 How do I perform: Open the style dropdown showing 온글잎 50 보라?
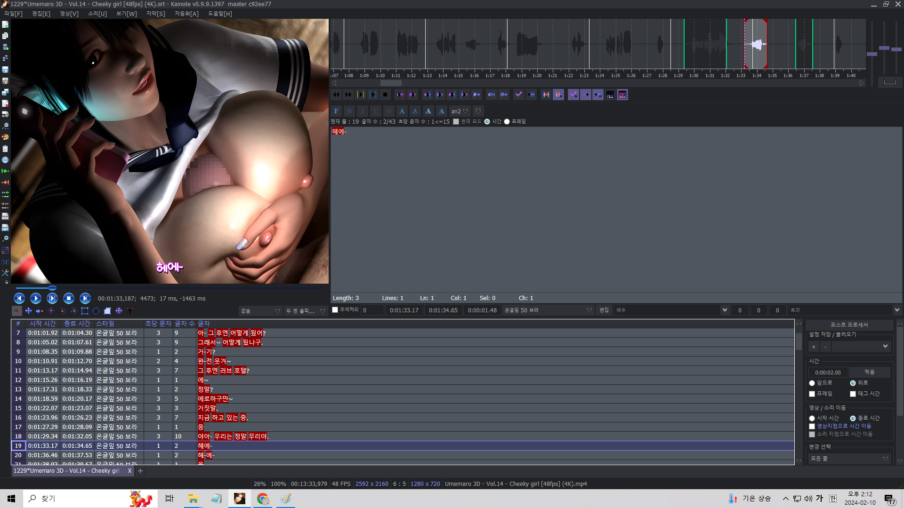tap(548, 310)
